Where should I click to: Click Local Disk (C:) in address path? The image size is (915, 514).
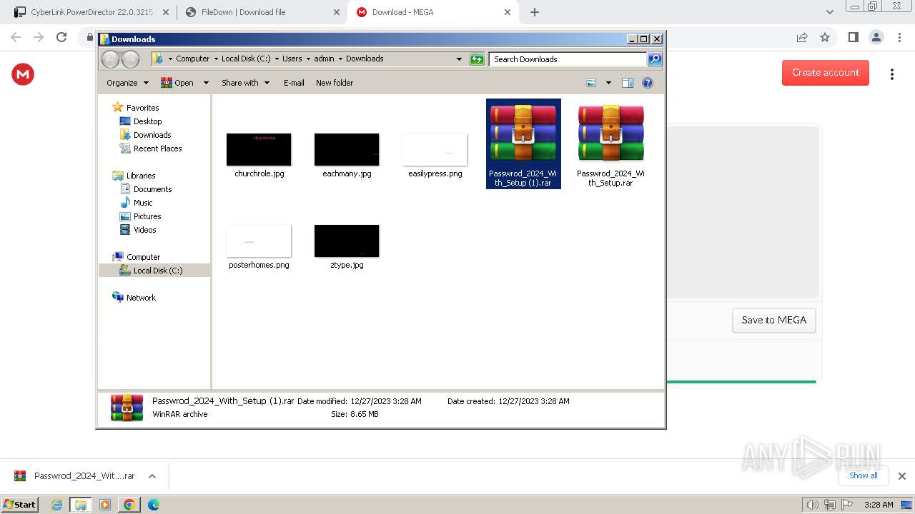pos(246,59)
